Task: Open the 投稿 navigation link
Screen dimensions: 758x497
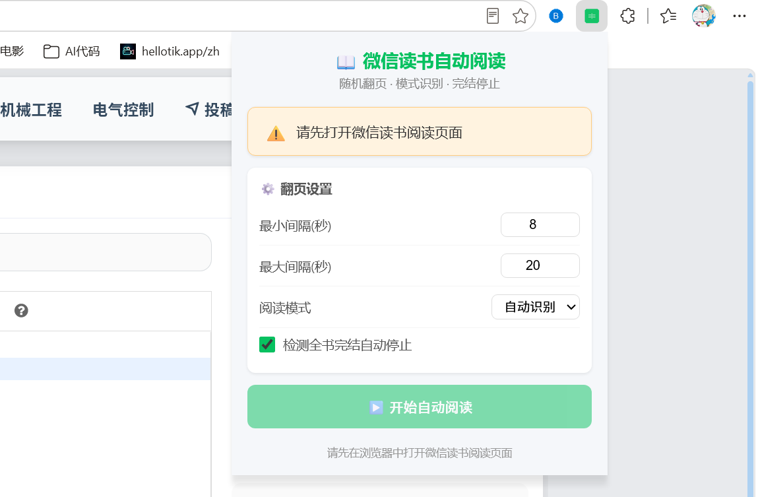Action: [209, 110]
